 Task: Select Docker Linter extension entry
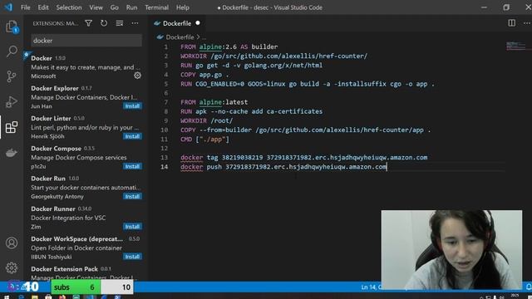pos(86,127)
